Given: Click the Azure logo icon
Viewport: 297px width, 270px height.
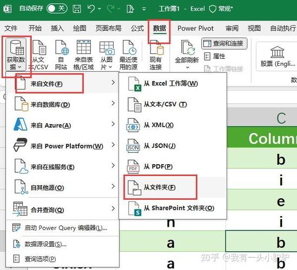Looking at the screenshot, I should [21, 124].
